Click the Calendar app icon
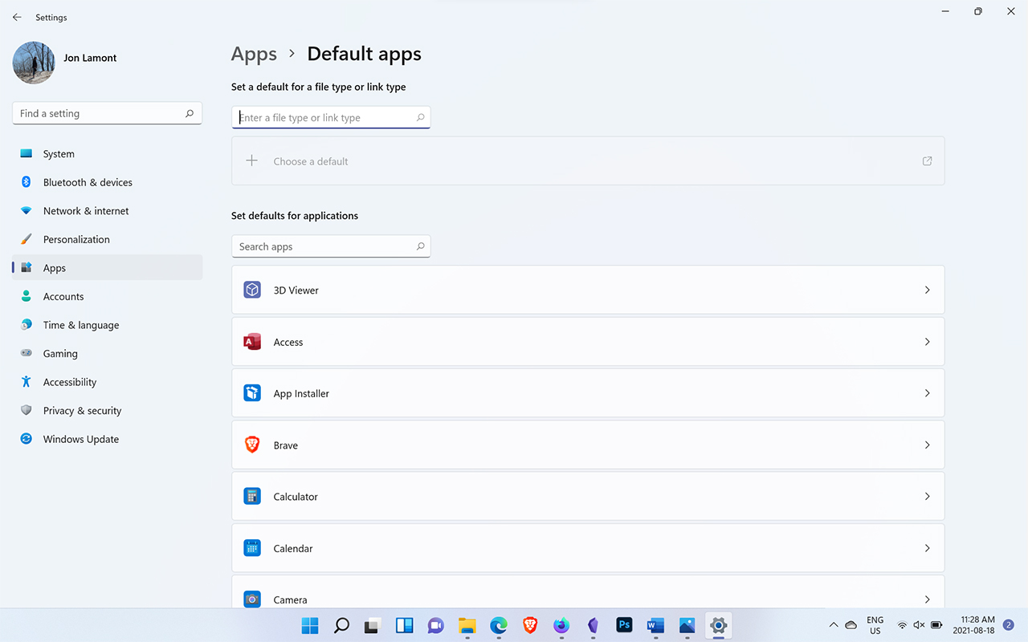This screenshot has height=642, width=1028. point(252,548)
